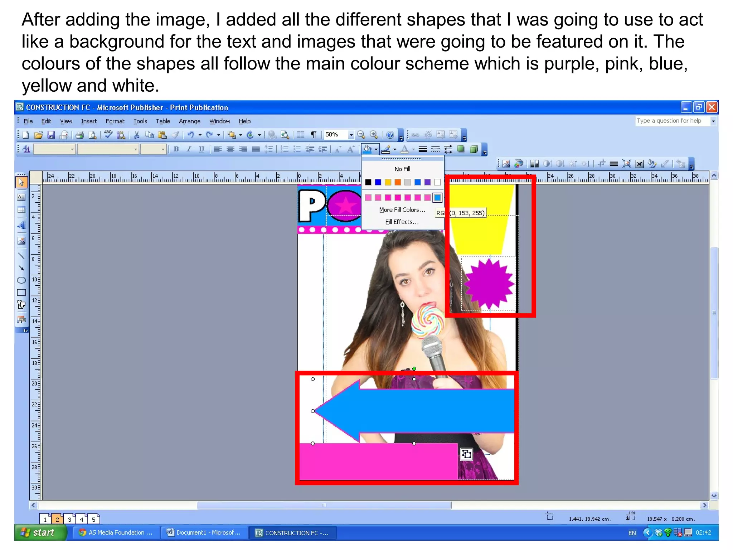Viewport: 733px width, 550px height.
Task: Open the Fill Color dropdown arrow
Action: click(376, 149)
